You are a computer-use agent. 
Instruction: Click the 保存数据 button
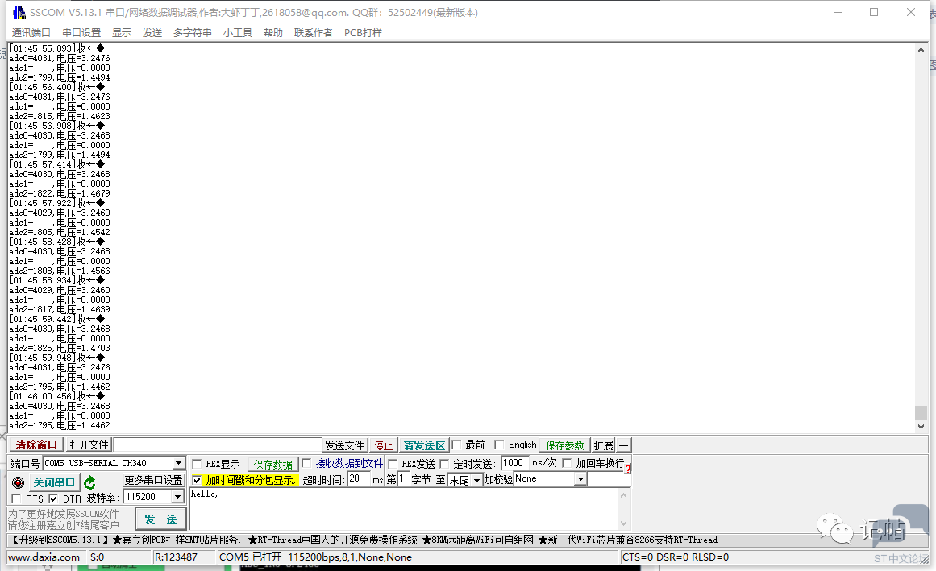[272, 465]
